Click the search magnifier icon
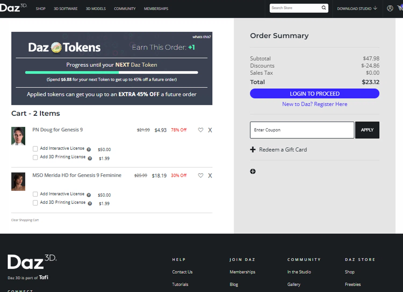Viewport: 403px width, 292px height. [x=324, y=8]
